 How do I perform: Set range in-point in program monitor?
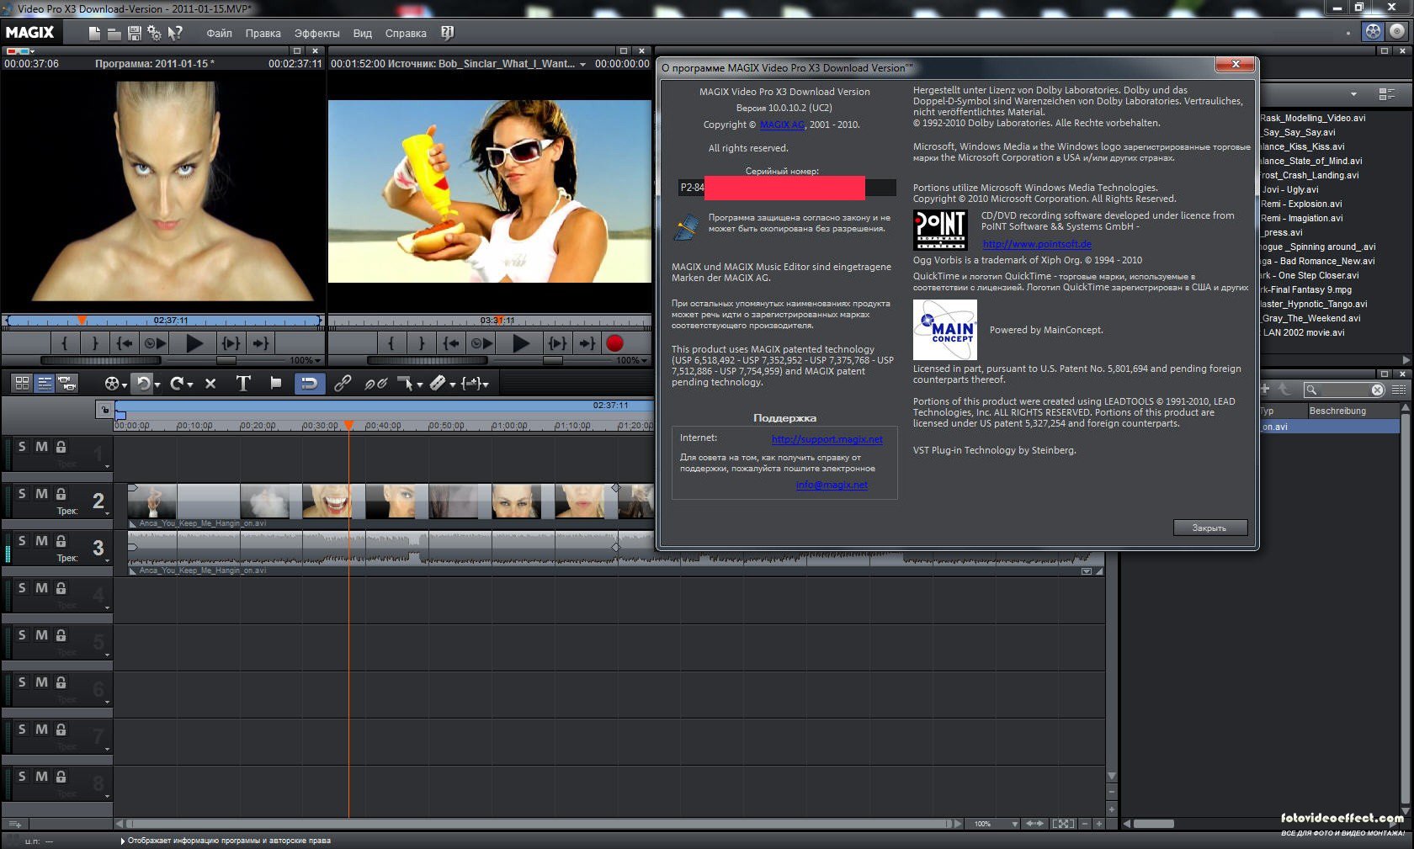[x=64, y=343]
